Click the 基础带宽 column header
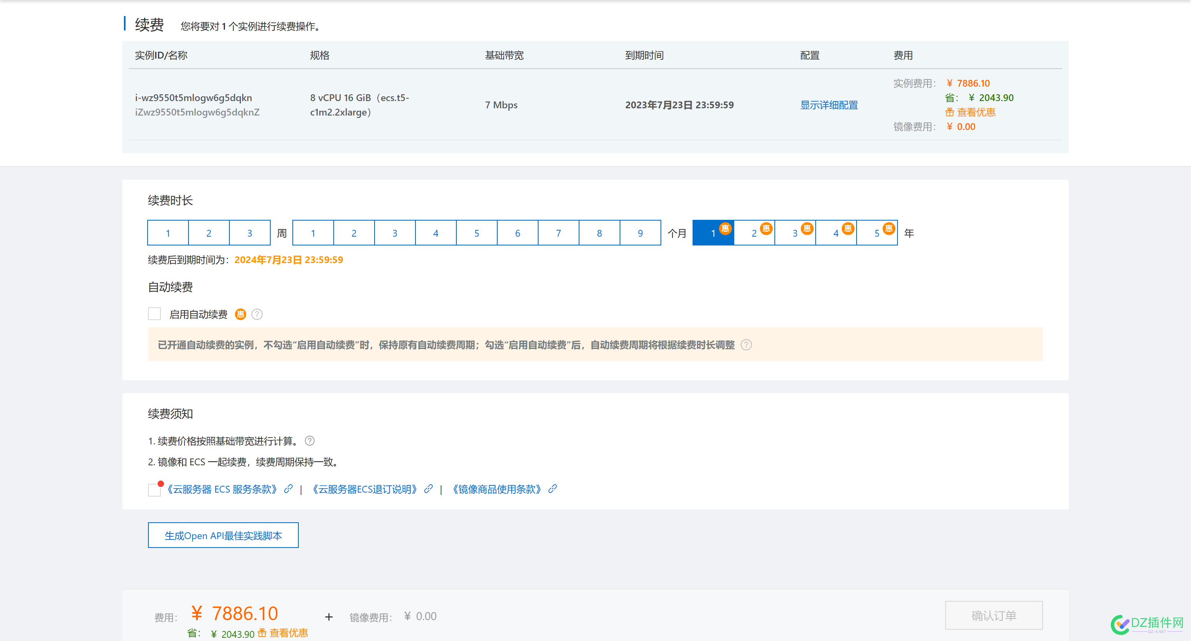Viewport: 1191px width, 641px height. pos(504,55)
